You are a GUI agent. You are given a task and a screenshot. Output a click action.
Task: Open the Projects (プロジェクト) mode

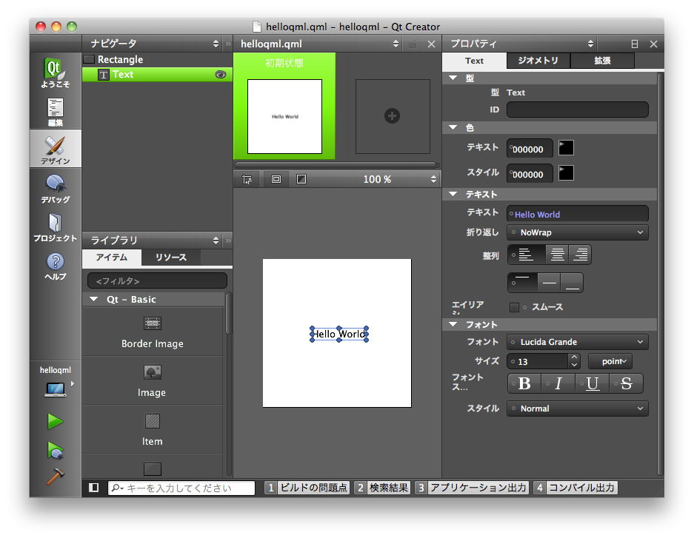click(56, 226)
